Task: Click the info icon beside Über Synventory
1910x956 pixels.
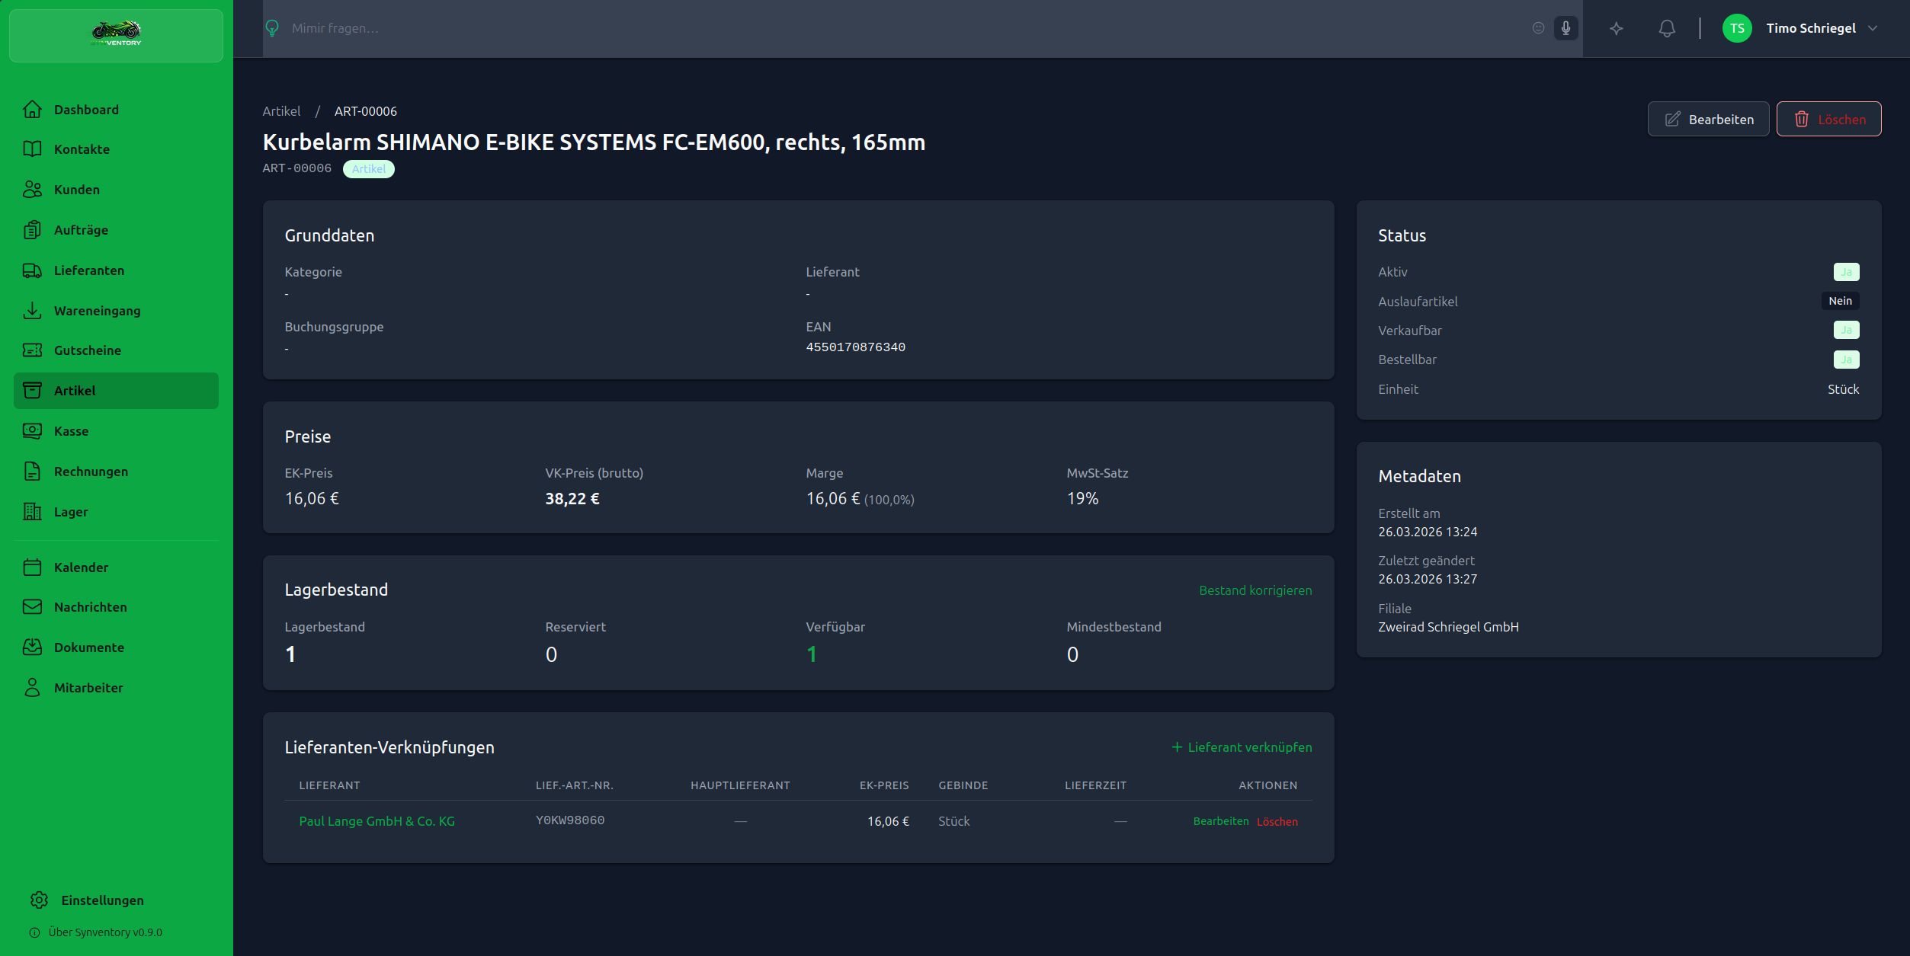Action: coord(34,932)
